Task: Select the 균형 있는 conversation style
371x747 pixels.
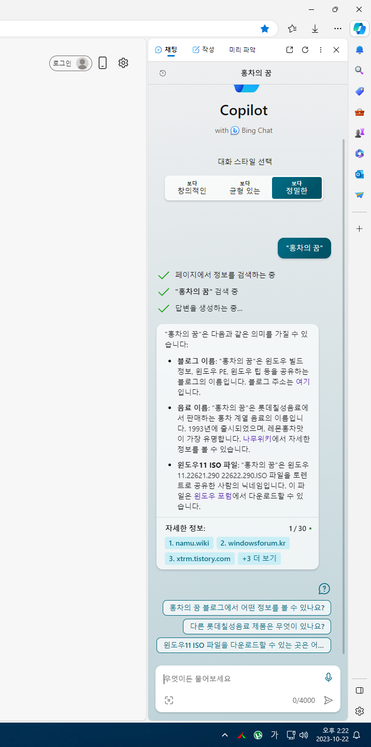Action: (245, 188)
